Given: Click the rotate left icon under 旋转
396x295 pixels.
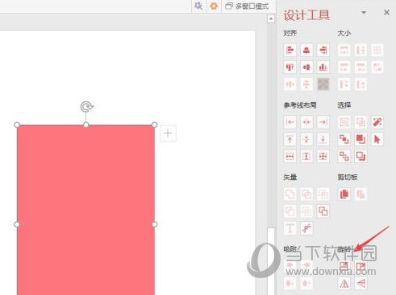Looking at the screenshot, I should click(344, 266).
